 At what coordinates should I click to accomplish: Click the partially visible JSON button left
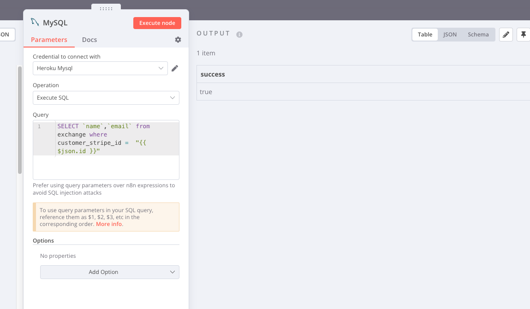pos(7,35)
